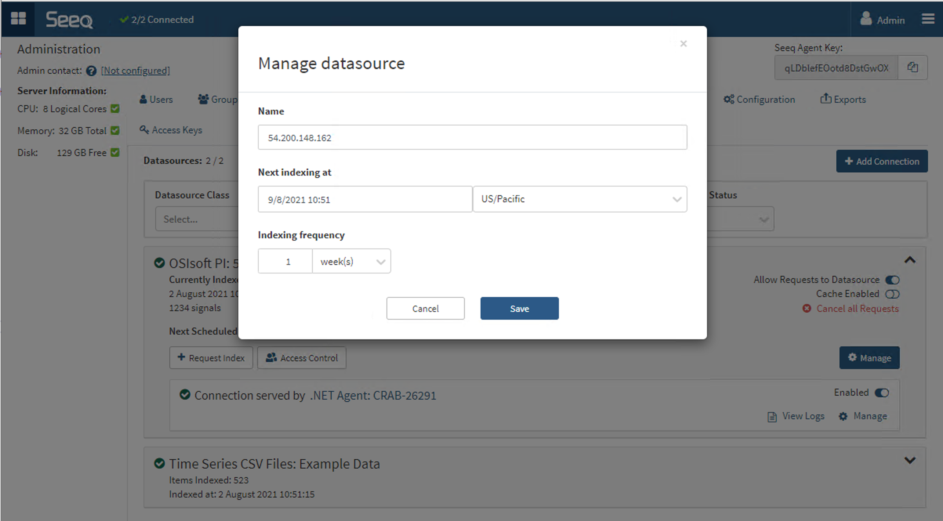Open the hamburger menu icon
943x521 pixels.
(928, 19)
